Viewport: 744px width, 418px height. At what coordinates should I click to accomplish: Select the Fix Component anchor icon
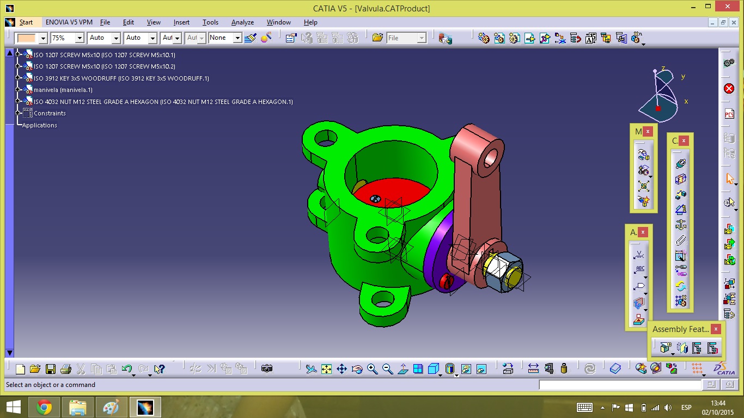coord(680,225)
